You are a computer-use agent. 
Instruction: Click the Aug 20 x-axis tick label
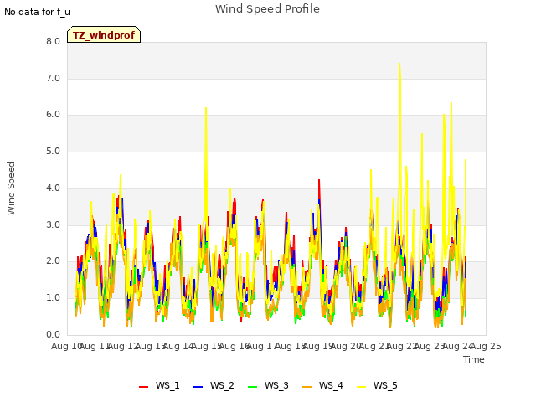(x=346, y=346)
